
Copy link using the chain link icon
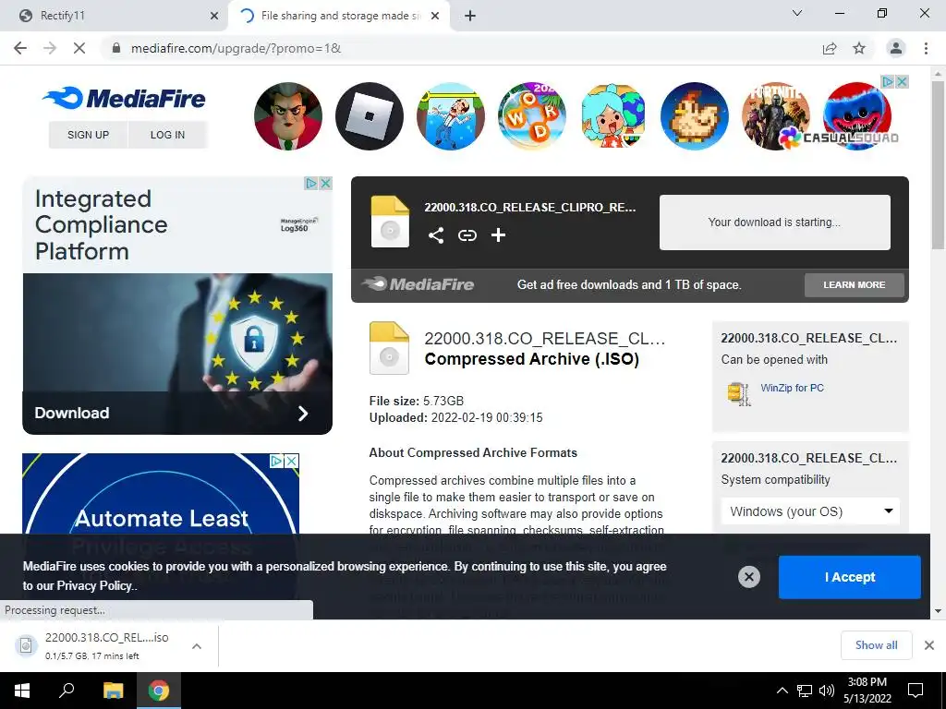pyautogui.click(x=467, y=235)
